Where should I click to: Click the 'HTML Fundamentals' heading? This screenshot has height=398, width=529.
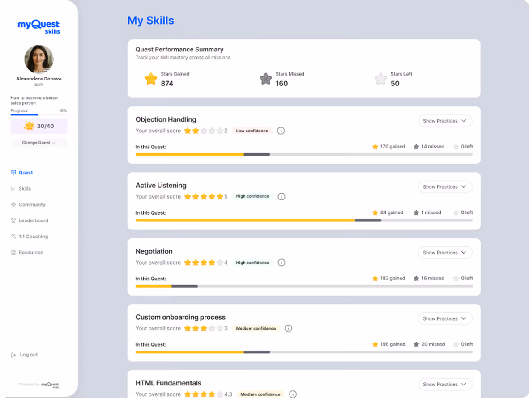pos(168,383)
